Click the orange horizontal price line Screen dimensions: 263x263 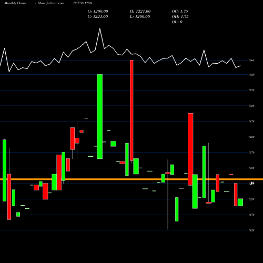point(131,179)
